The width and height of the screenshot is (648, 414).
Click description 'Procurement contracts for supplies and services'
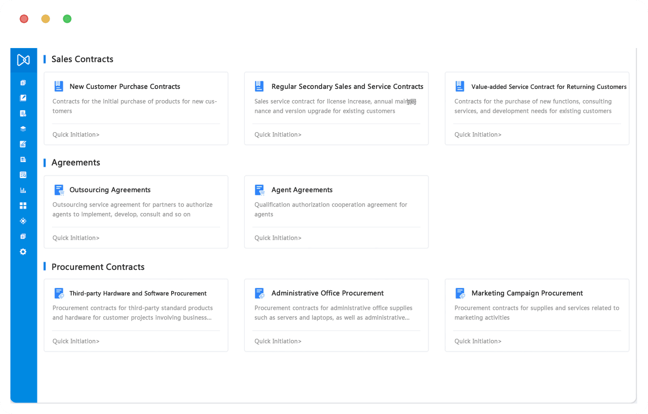[537, 313]
